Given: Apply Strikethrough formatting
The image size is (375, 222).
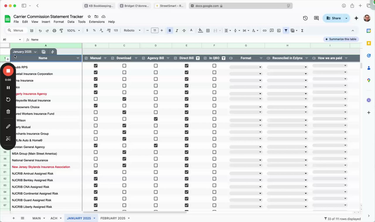Looking at the screenshot, I should [x=184, y=30].
